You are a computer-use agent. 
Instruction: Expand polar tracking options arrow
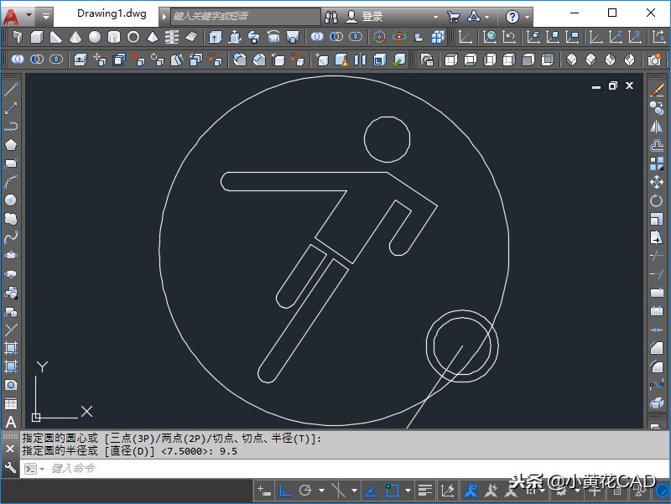[321, 491]
